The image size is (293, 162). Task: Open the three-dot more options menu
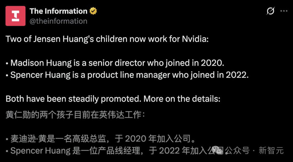click(x=284, y=11)
